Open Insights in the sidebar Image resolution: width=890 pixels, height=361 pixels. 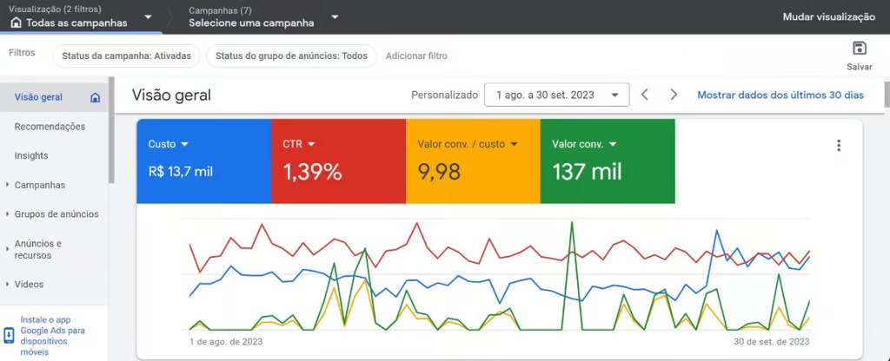point(31,156)
